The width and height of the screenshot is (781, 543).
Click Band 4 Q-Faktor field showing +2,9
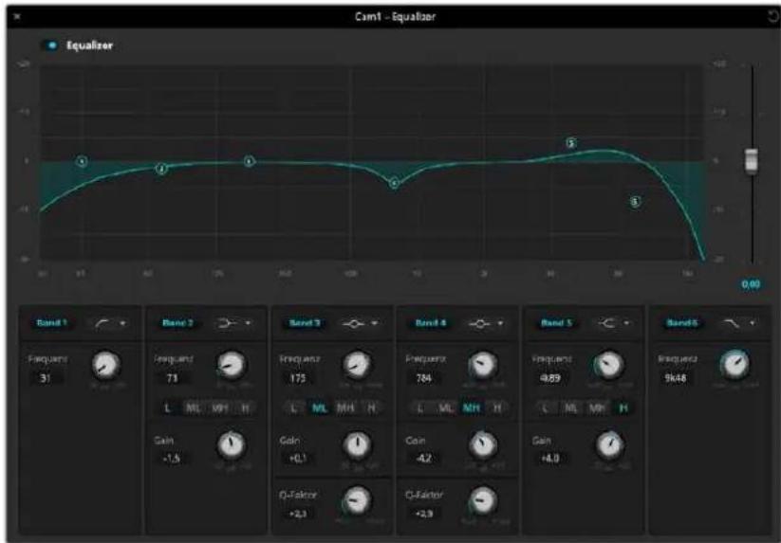(x=424, y=513)
